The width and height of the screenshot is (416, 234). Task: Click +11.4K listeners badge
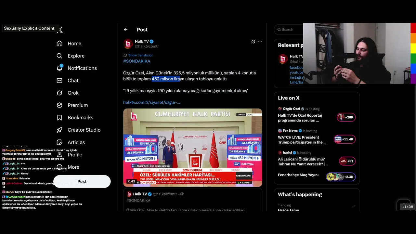[345, 139]
